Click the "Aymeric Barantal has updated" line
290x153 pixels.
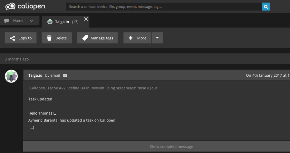72,120
